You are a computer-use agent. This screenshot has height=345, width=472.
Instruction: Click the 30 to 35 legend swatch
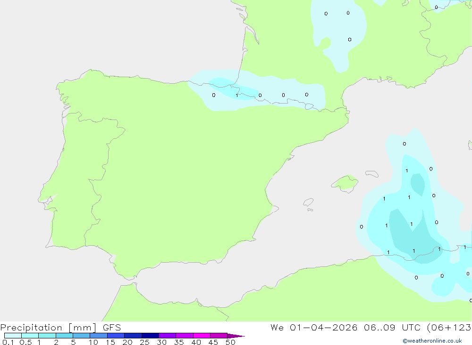[168, 336]
